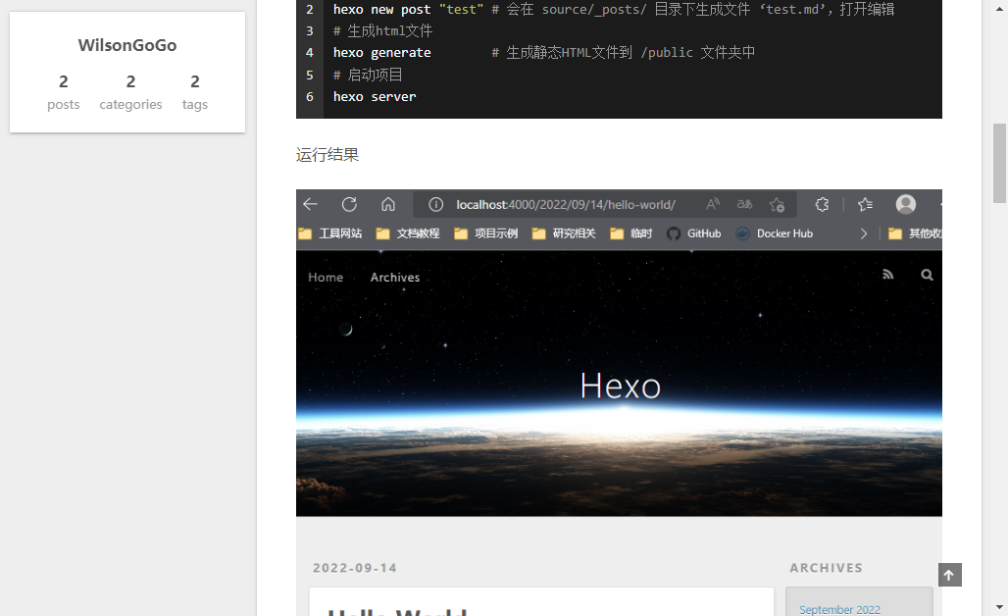The height and width of the screenshot is (616, 1008).
Task: Open the September 2022 archive link
Action: pos(839,609)
